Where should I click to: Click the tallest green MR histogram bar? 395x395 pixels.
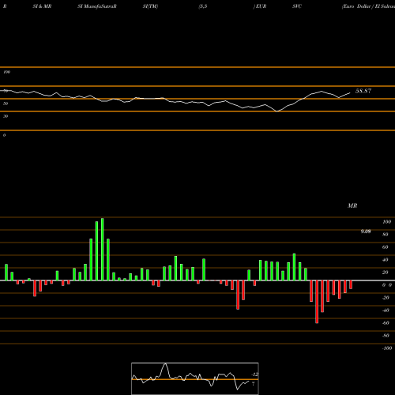(103, 250)
